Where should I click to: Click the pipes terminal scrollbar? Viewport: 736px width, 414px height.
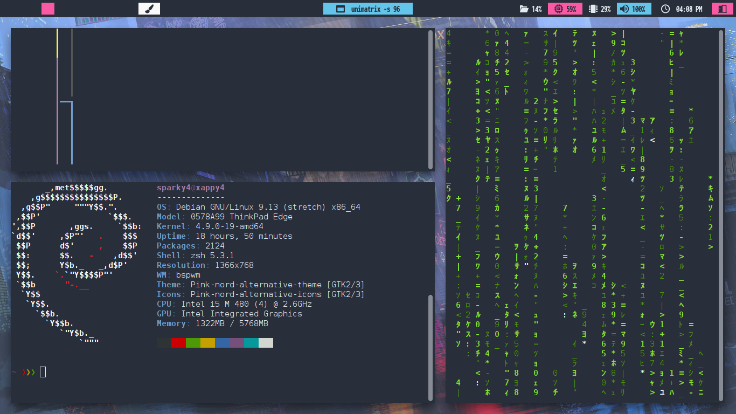tap(431, 100)
